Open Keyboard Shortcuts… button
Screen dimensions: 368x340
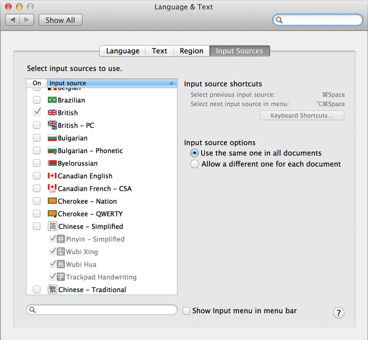tap(302, 116)
